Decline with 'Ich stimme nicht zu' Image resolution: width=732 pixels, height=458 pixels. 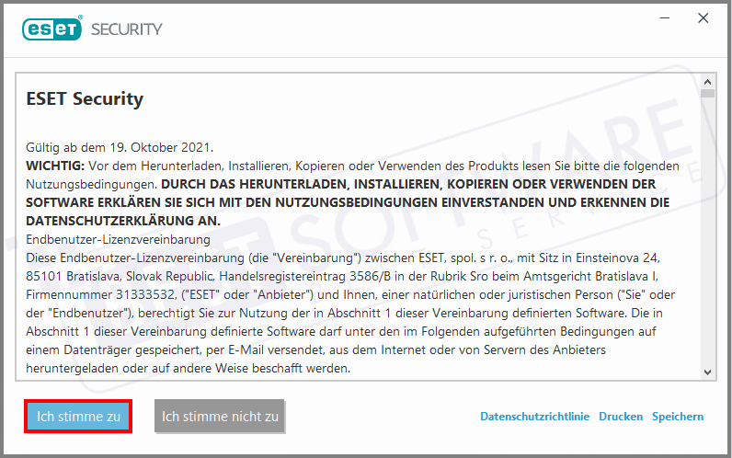[220, 416]
